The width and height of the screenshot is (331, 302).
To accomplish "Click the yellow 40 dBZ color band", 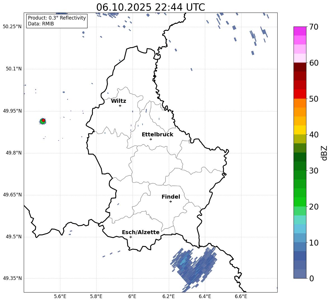I will point(300,130).
